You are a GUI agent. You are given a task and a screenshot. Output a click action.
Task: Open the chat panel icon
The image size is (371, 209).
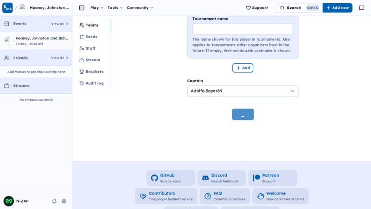coord(362,8)
